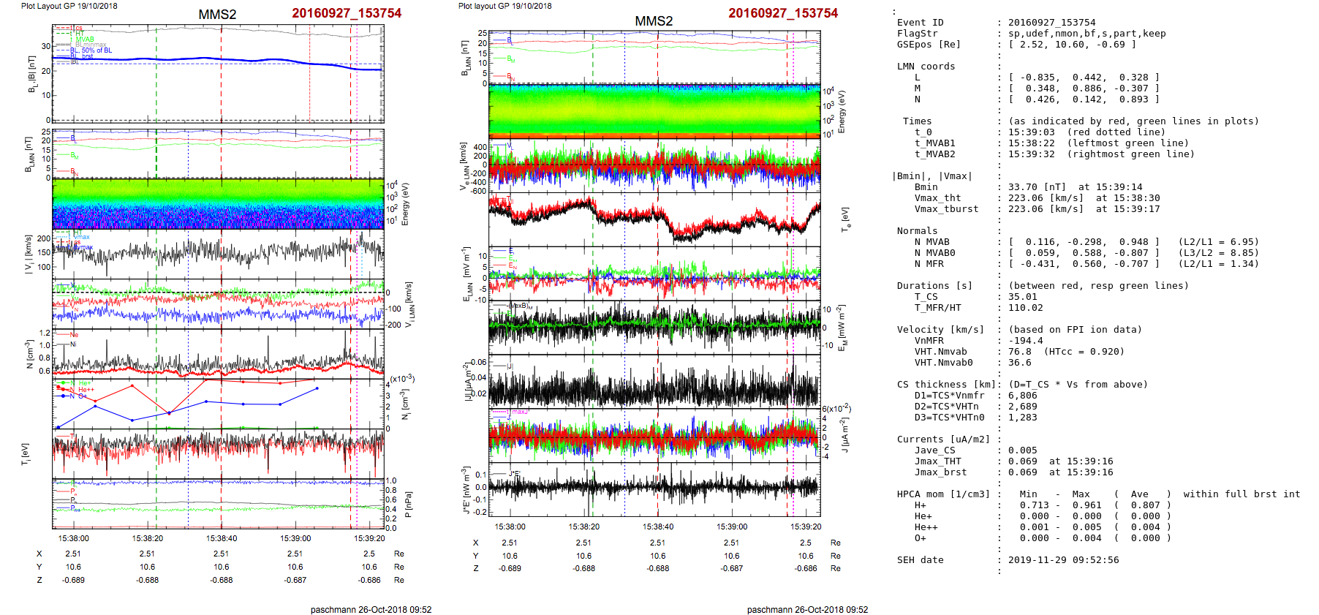Click the paschmann footer under the left plot
Image resolution: width=1319 pixels, height=615 pixels.
coord(371,609)
